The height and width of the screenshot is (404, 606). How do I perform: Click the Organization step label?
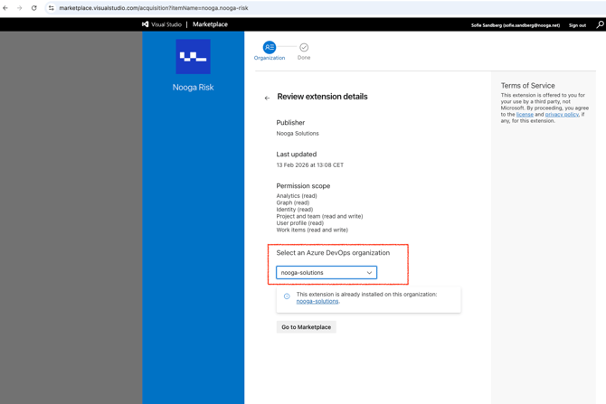pos(270,58)
